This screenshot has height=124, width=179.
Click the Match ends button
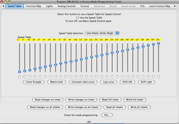(57, 82)
